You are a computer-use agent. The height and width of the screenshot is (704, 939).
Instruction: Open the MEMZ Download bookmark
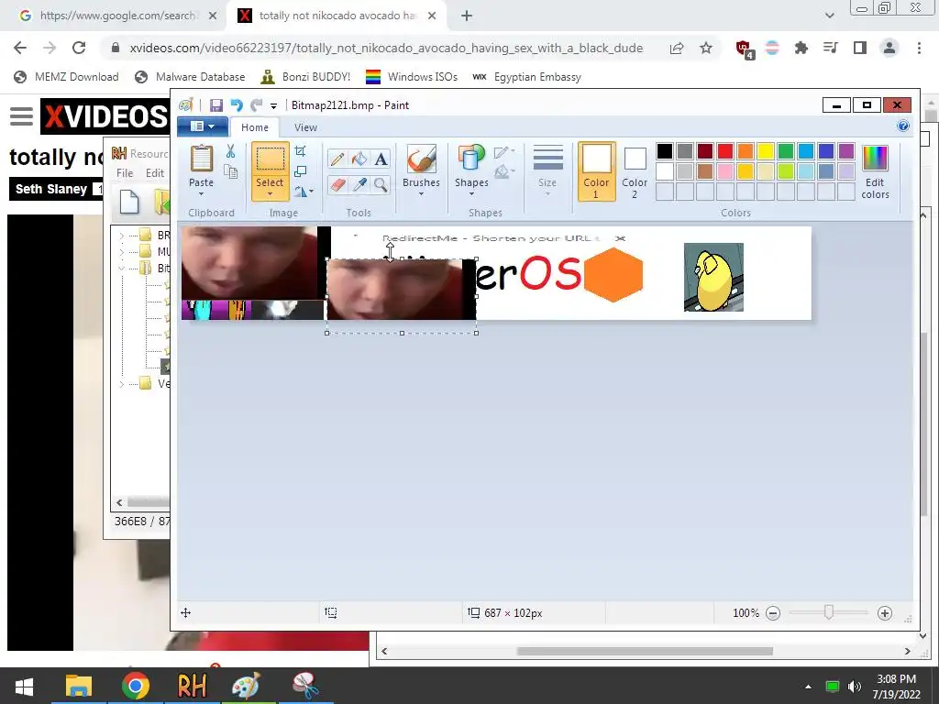pos(66,77)
